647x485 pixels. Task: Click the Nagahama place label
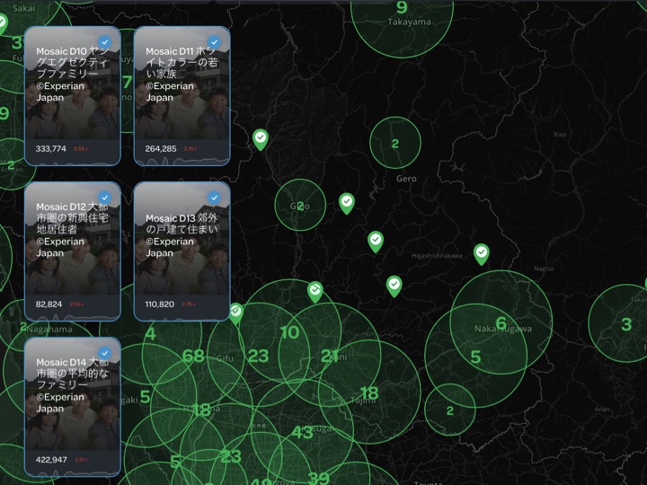49,329
